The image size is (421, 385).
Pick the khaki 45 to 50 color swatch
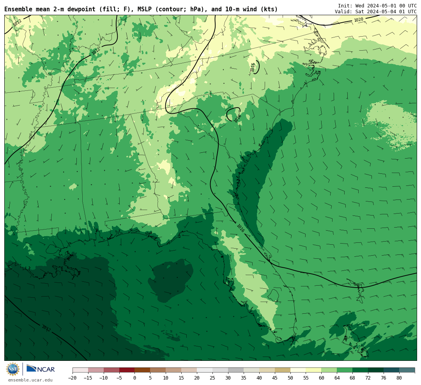pos(283,370)
